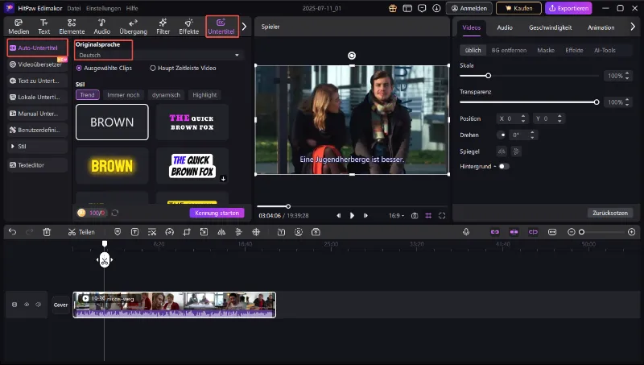644x365 pixels.
Task: Click the Skala slider handle
Action: (x=488, y=76)
